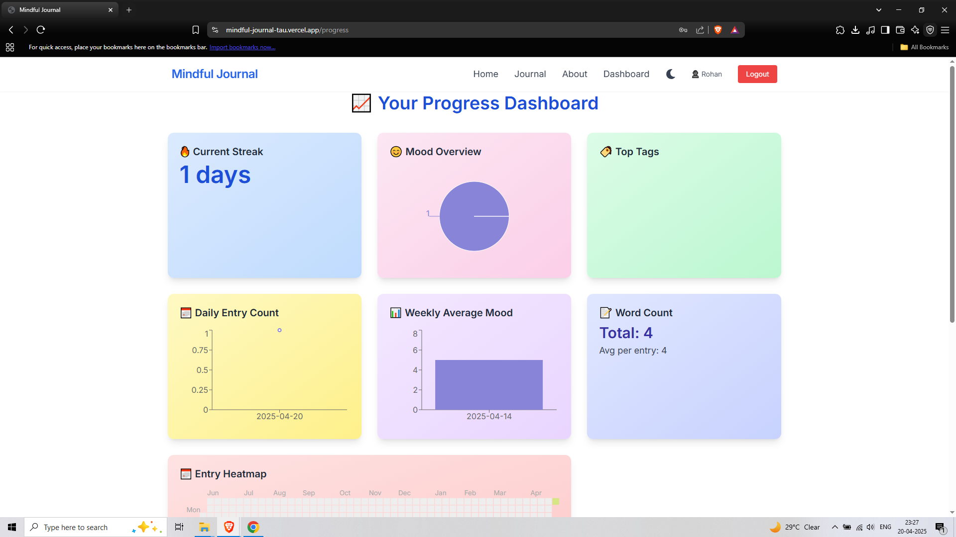956x537 pixels.
Task: Show hidden system tray icons
Action: pyautogui.click(x=835, y=527)
